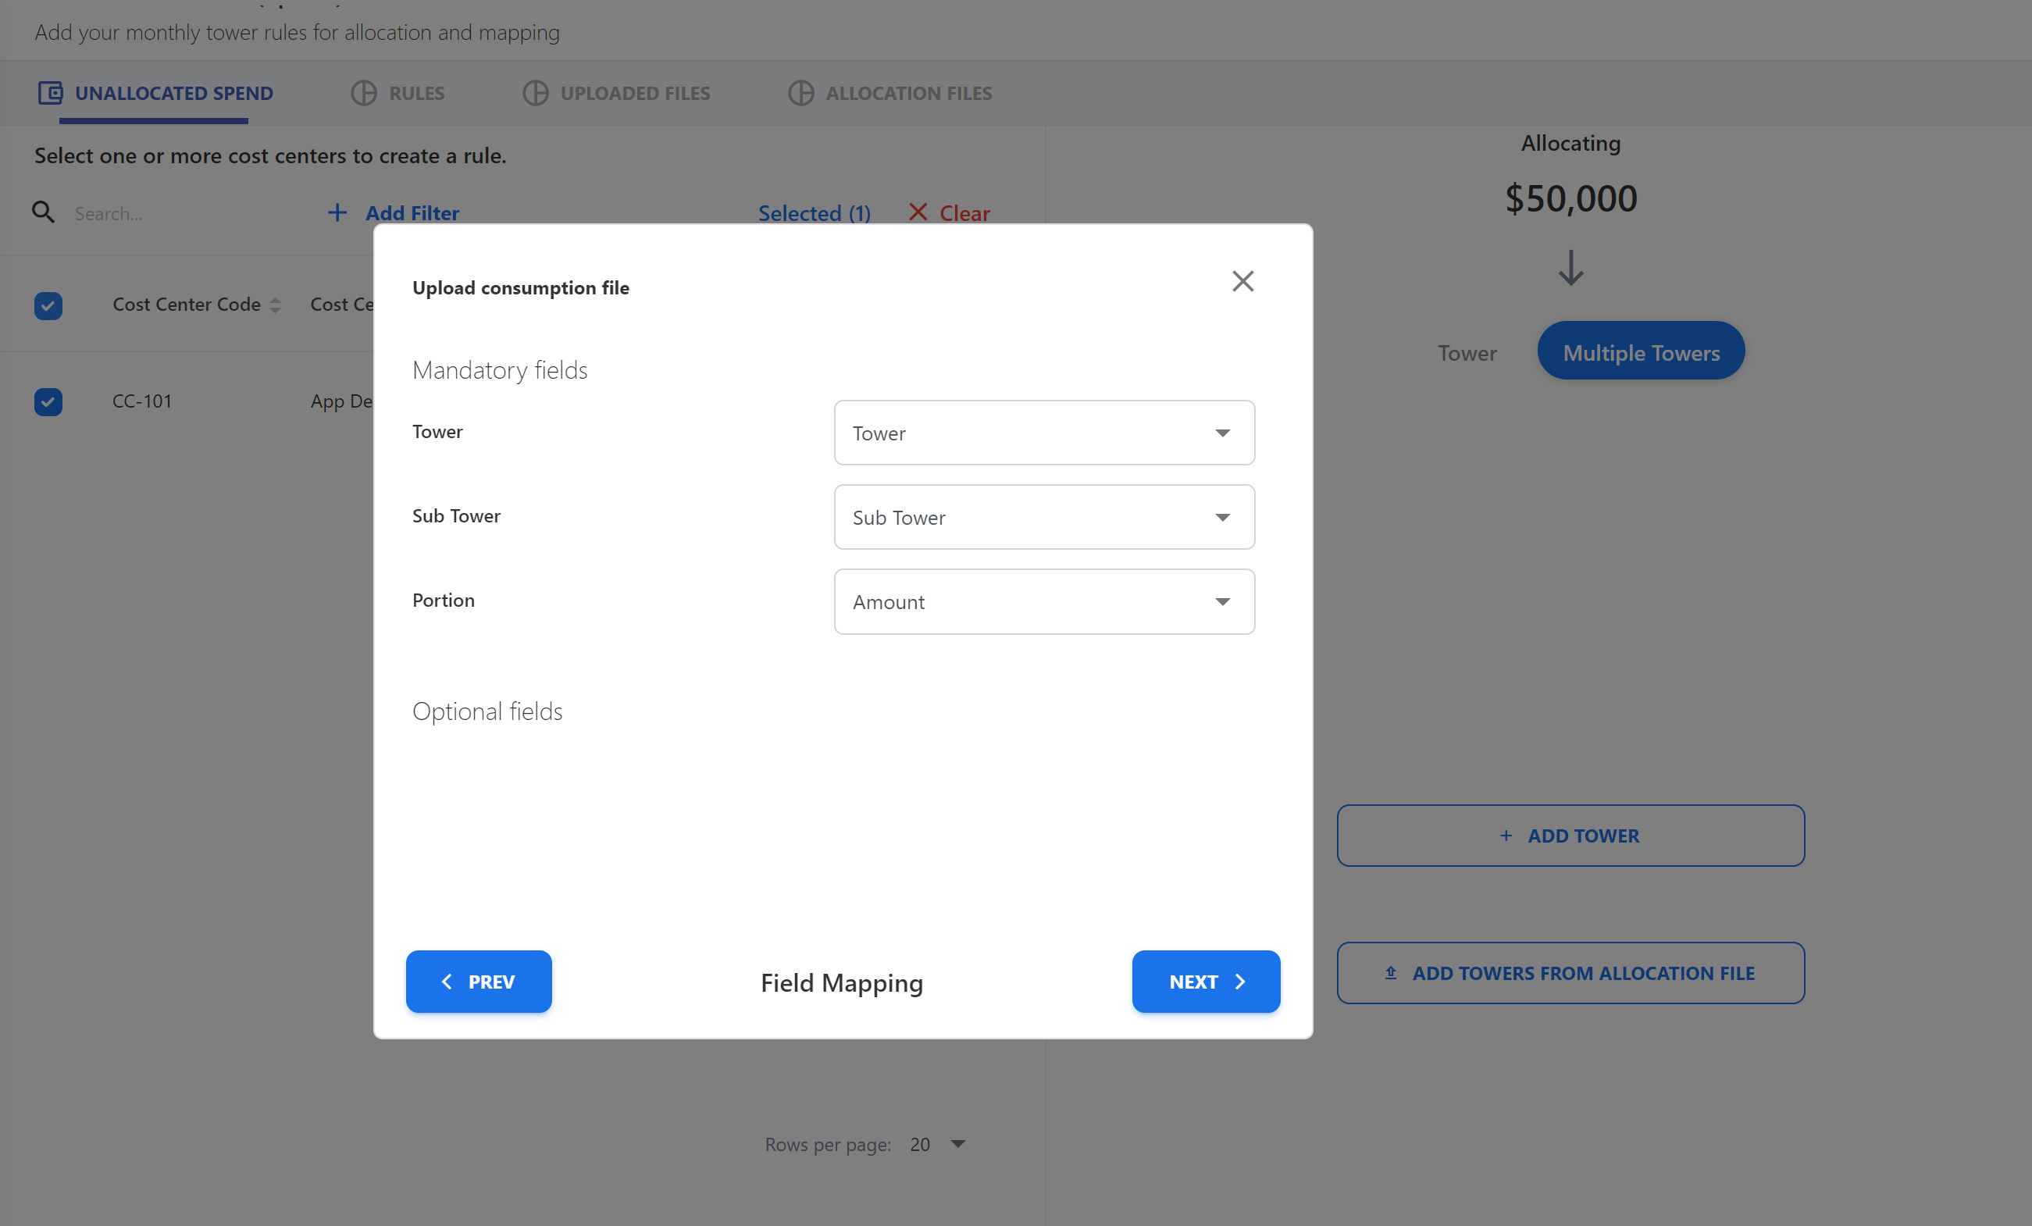This screenshot has width=2032, height=1226.
Task: Switch to the Allocation Files tab
Action: (908, 93)
